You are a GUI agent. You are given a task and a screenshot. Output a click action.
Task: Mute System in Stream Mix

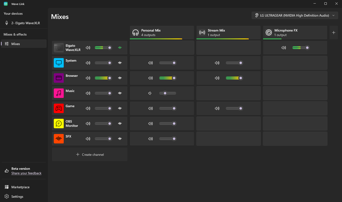[217, 63]
